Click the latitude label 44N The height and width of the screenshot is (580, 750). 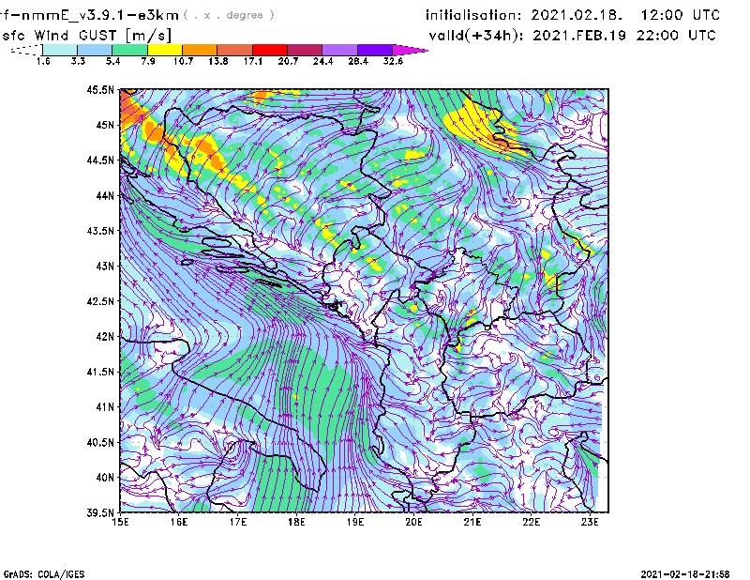pos(105,195)
